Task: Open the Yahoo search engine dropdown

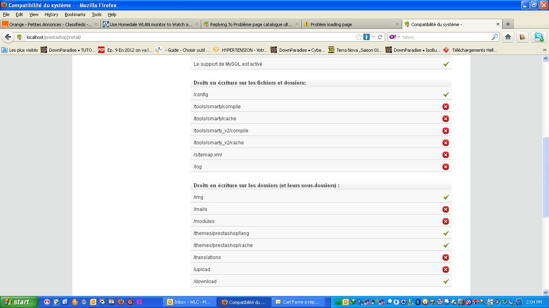Action: tap(395, 37)
